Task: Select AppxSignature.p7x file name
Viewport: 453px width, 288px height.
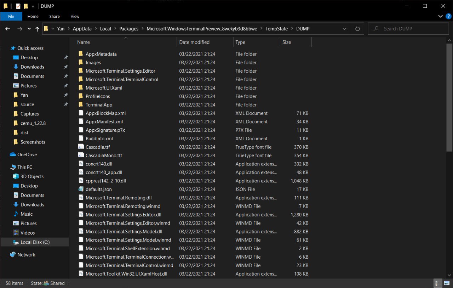Action: (x=105, y=130)
